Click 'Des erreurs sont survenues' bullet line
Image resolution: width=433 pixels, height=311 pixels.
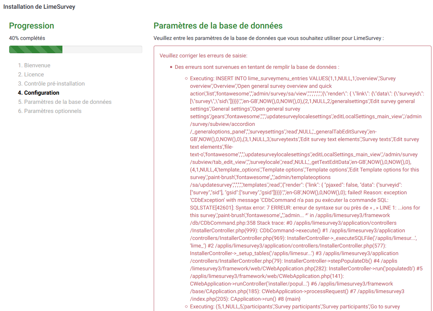click(x=257, y=67)
